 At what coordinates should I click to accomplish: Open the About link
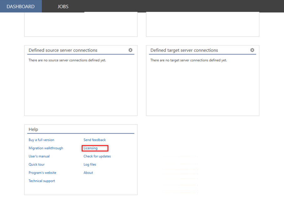click(88, 173)
